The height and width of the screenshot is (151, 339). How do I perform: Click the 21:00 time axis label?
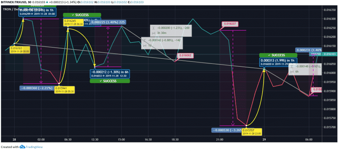point(220,139)
